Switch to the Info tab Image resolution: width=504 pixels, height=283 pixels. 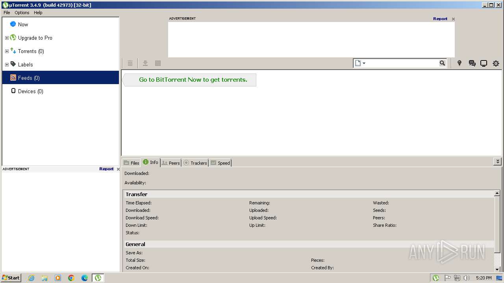pos(150,162)
